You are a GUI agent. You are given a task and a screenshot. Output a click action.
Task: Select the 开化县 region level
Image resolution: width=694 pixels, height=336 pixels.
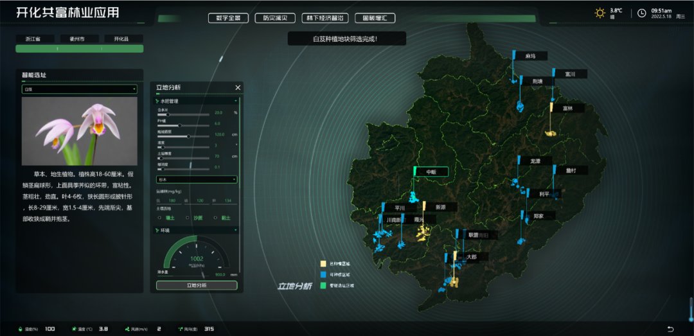coord(123,39)
